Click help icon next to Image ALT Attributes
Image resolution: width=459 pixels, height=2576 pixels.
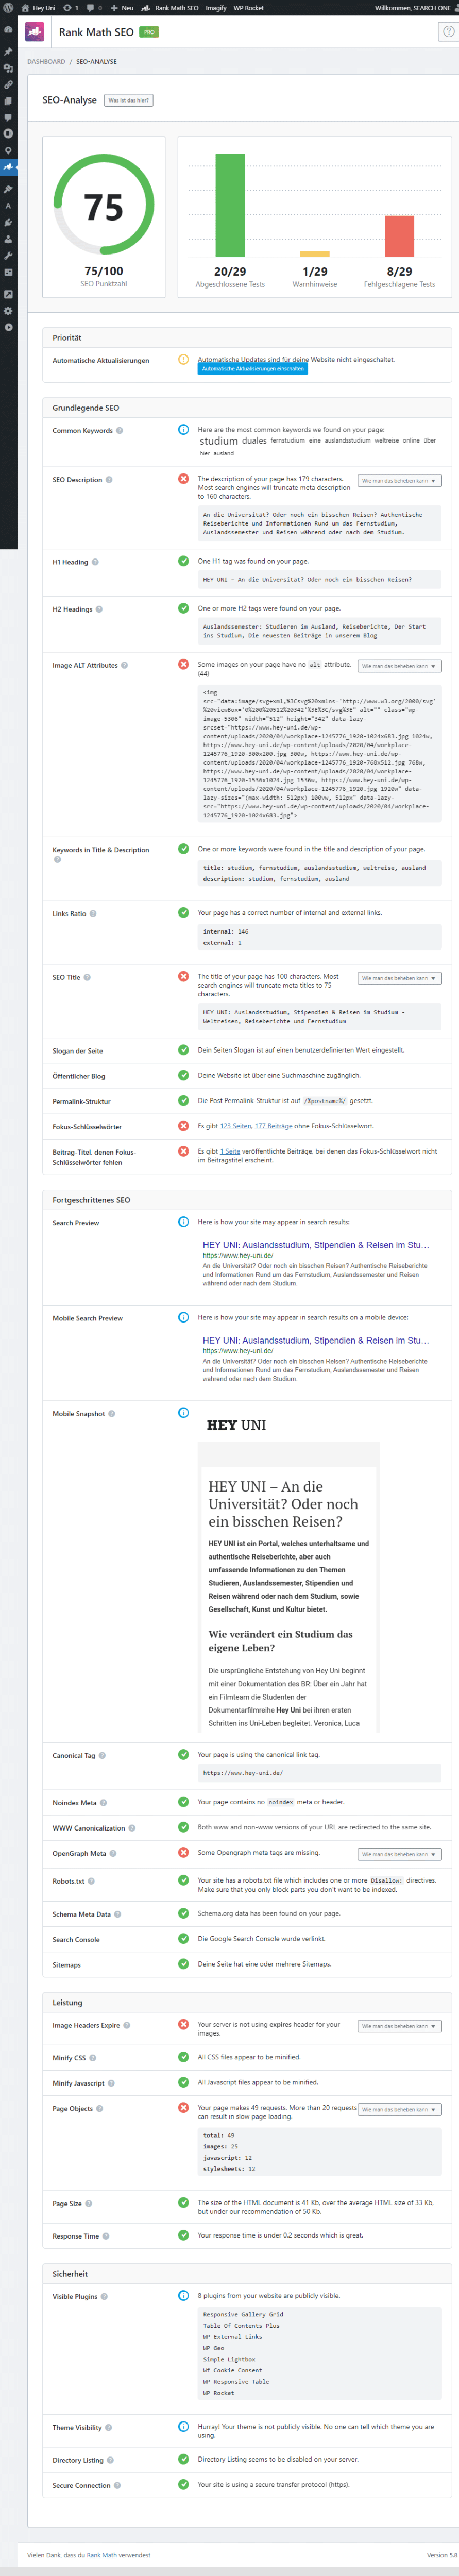(x=125, y=665)
